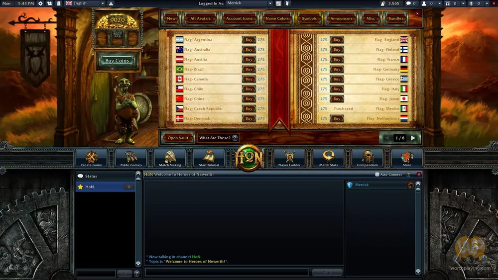Open the Symbols store tab
Image resolution: width=498 pixels, height=280 pixels.
[309, 18]
